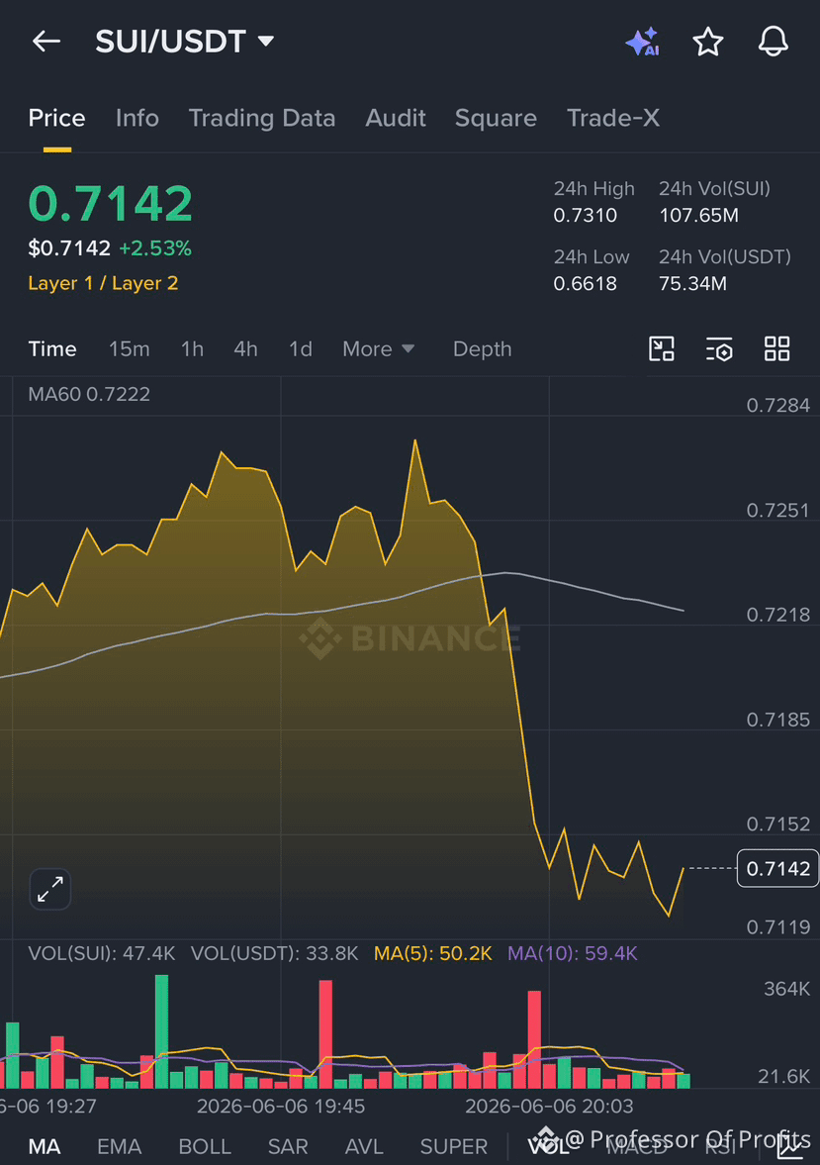Viewport: 820px width, 1165px height.
Task: Enable the AVL indicator
Action: click(364, 1146)
